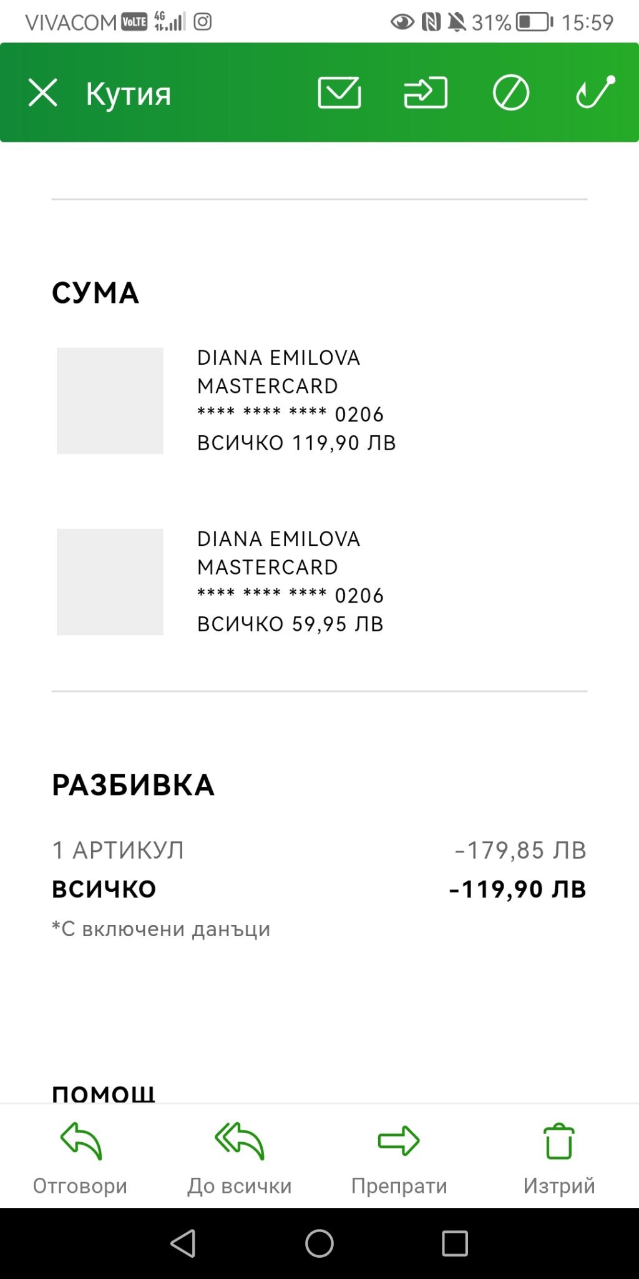Tap the РАЗБИВКА section heading

(133, 785)
